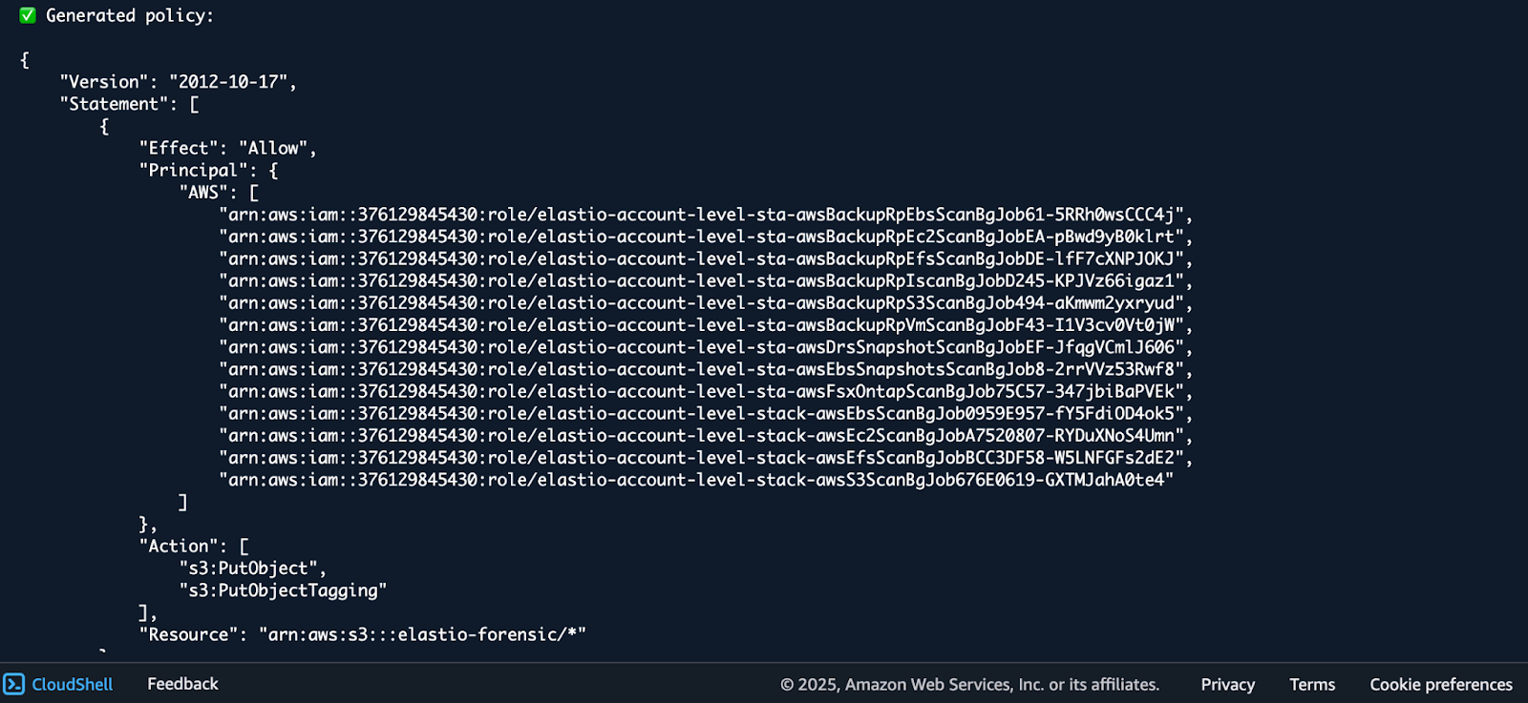Click the "Version": "2012-10-17" line
The image size is (1528, 703).
[179, 82]
